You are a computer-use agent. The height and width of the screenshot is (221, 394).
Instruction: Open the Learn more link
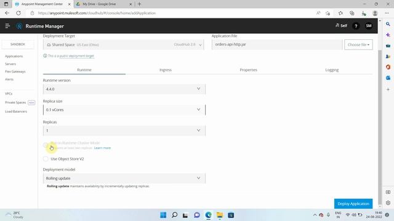[102, 148]
